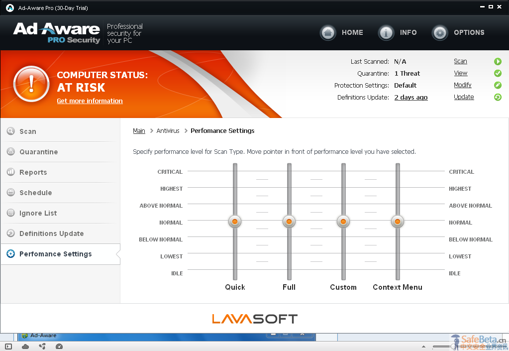This screenshot has width=509, height=351.
Task: Click the INFO label in header
Action: [x=408, y=32]
